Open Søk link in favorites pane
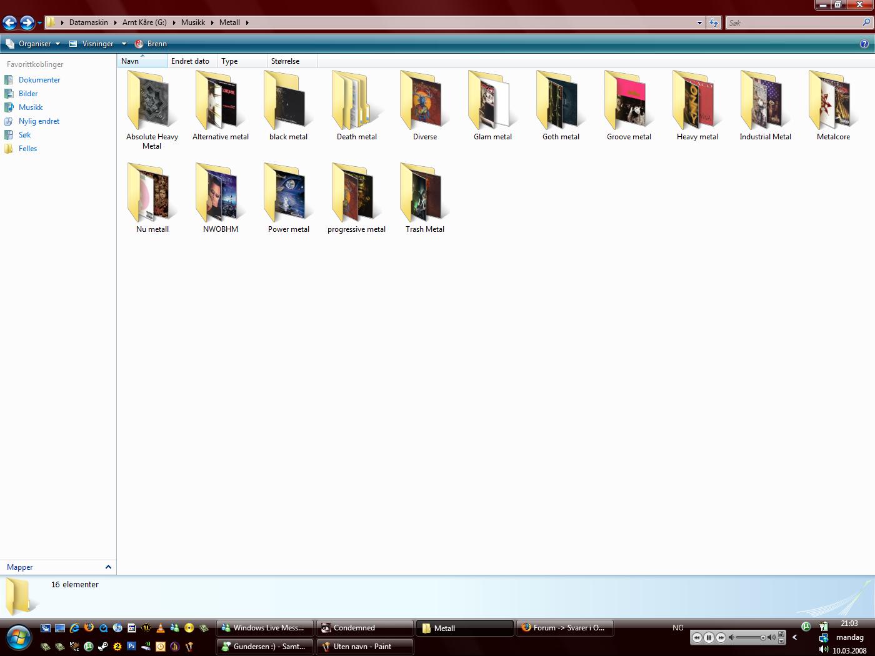875x656 pixels. [24, 135]
